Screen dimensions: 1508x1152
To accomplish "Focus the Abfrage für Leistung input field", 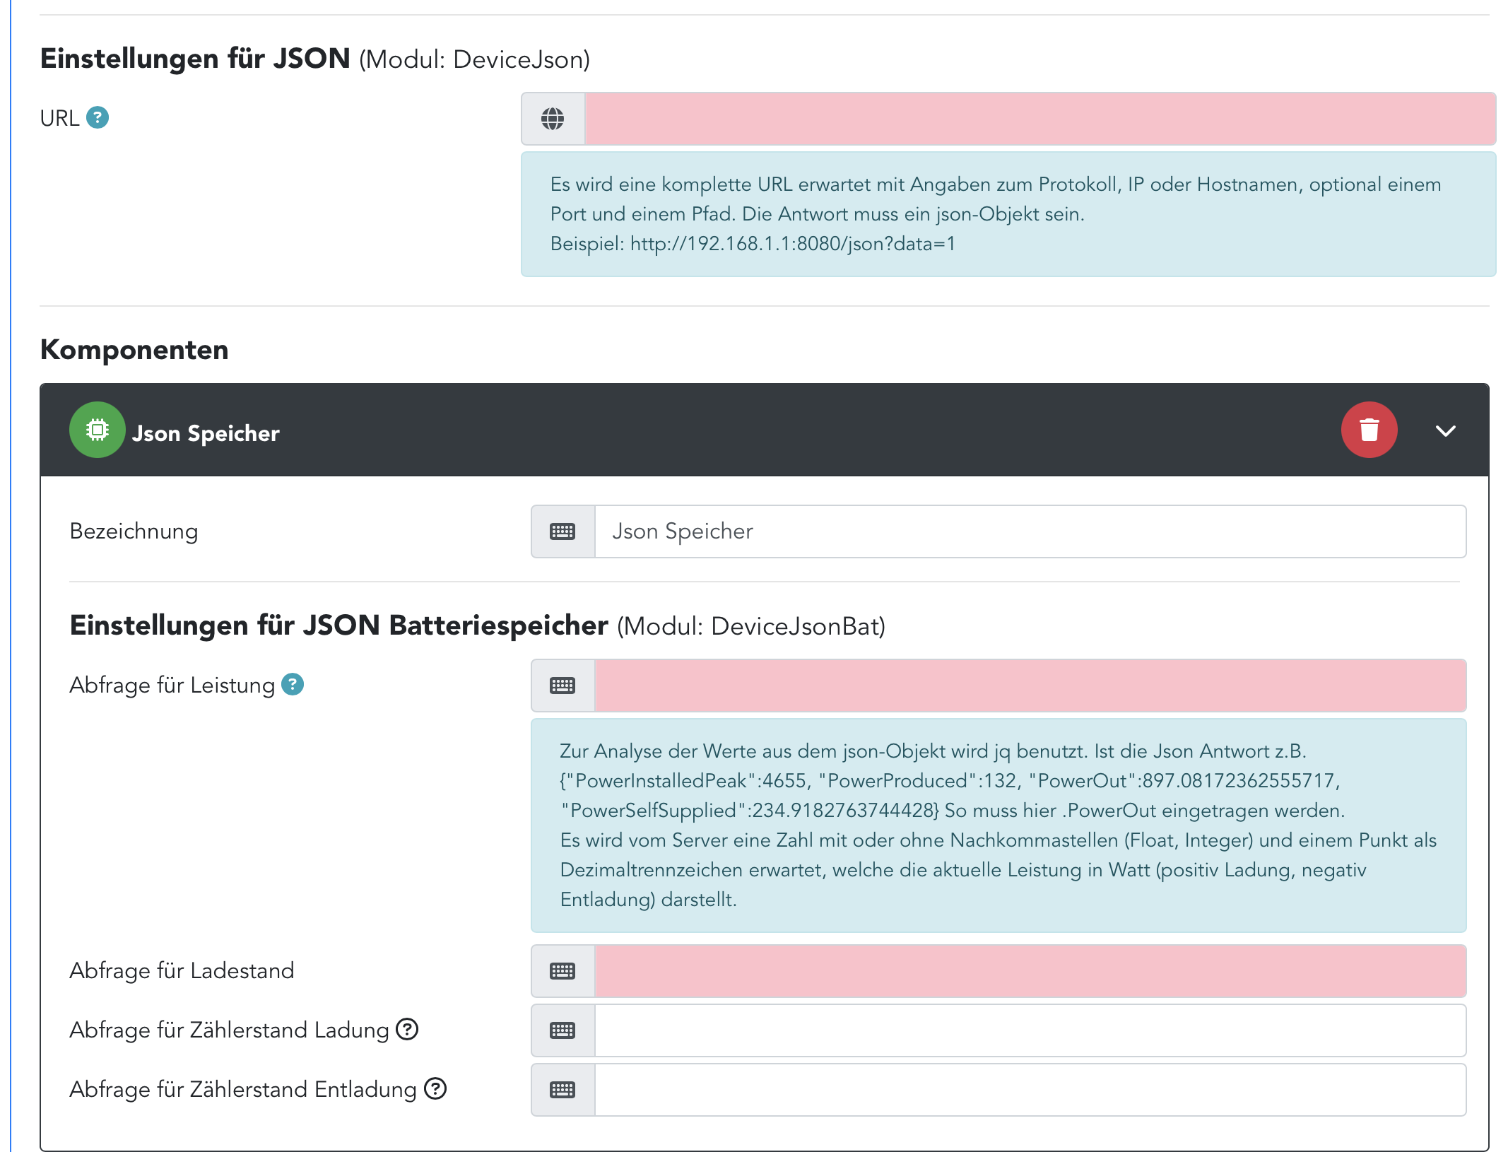I will [1030, 686].
